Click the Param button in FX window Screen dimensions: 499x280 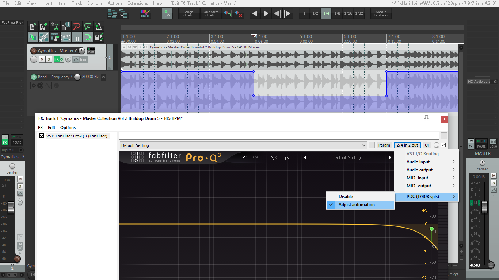384,145
